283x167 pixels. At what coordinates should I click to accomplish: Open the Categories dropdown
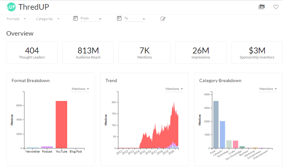[48, 19]
